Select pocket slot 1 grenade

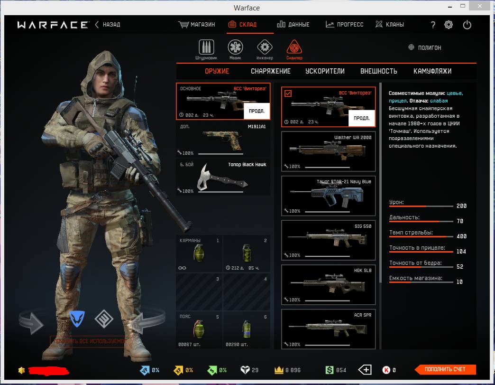pyautogui.click(x=199, y=254)
